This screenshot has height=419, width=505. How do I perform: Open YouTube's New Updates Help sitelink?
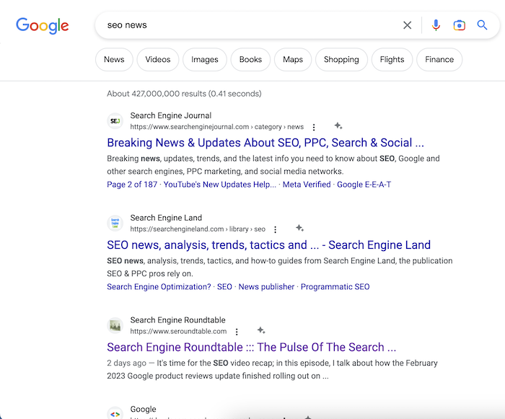click(x=219, y=185)
